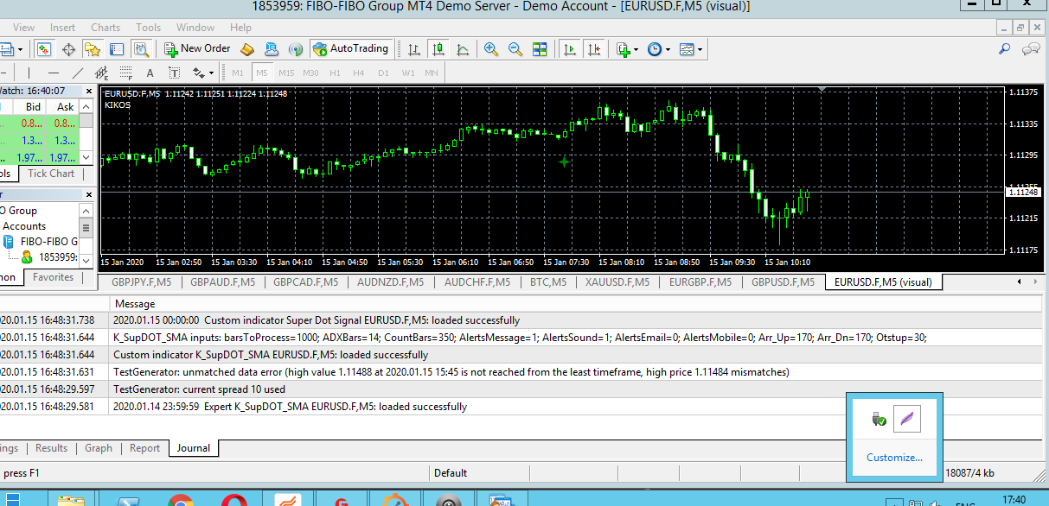Open Chrome from the Windows taskbar
This screenshot has height=506, width=1049.
coord(181,501)
